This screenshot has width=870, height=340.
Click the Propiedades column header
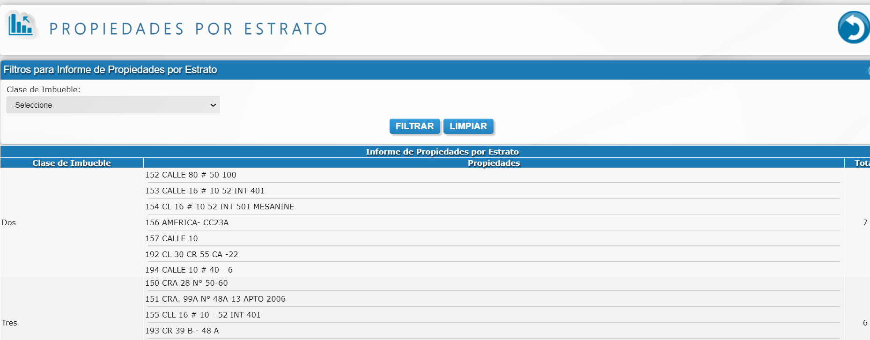[494, 163]
